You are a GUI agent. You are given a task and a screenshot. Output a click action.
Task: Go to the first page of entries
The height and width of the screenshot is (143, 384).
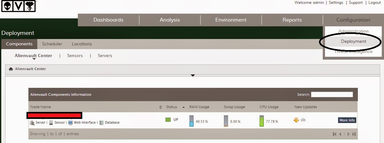coord(335,134)
